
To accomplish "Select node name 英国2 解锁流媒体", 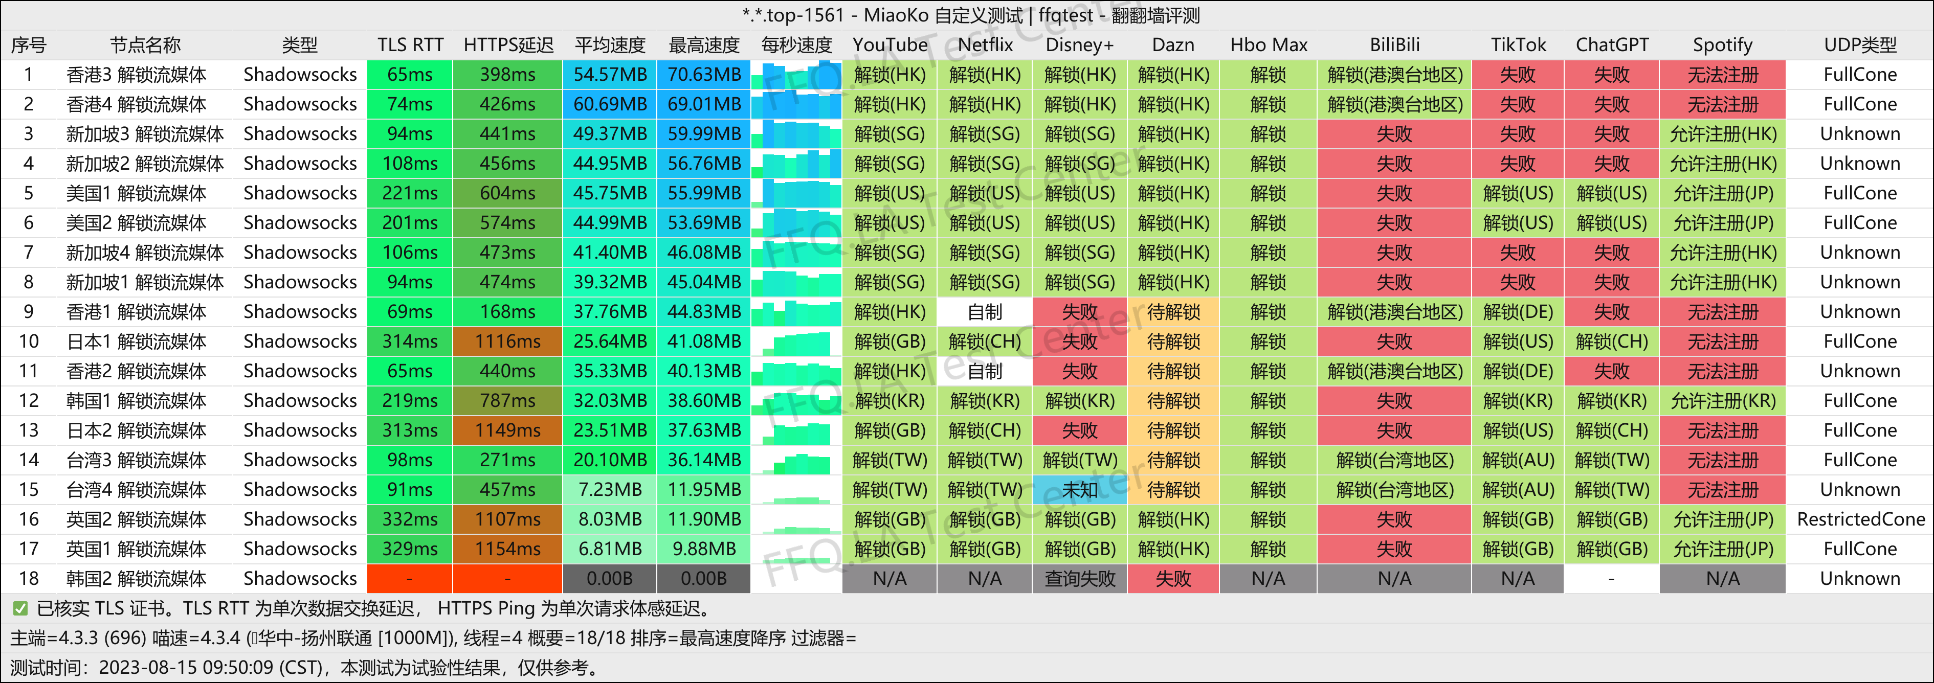I will [136, 519].
